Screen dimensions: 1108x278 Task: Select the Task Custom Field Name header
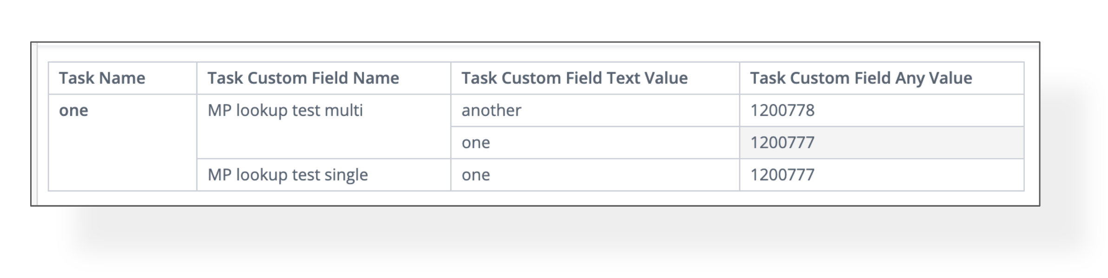[x=303, y=78]
